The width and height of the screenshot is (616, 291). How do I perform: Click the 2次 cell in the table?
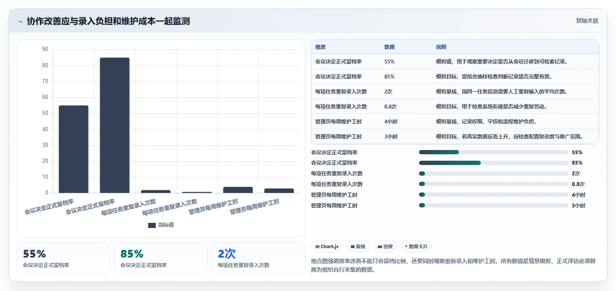pyautogui.click(x=388, y=92)
